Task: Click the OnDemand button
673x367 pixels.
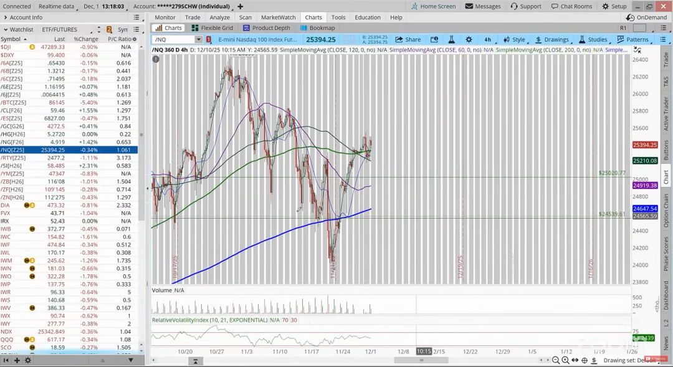Action: tap(647, 17)
